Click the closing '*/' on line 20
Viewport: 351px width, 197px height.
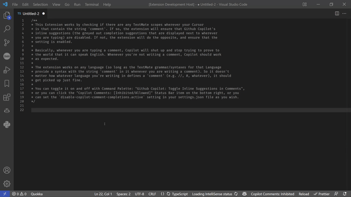click(33, 102)
